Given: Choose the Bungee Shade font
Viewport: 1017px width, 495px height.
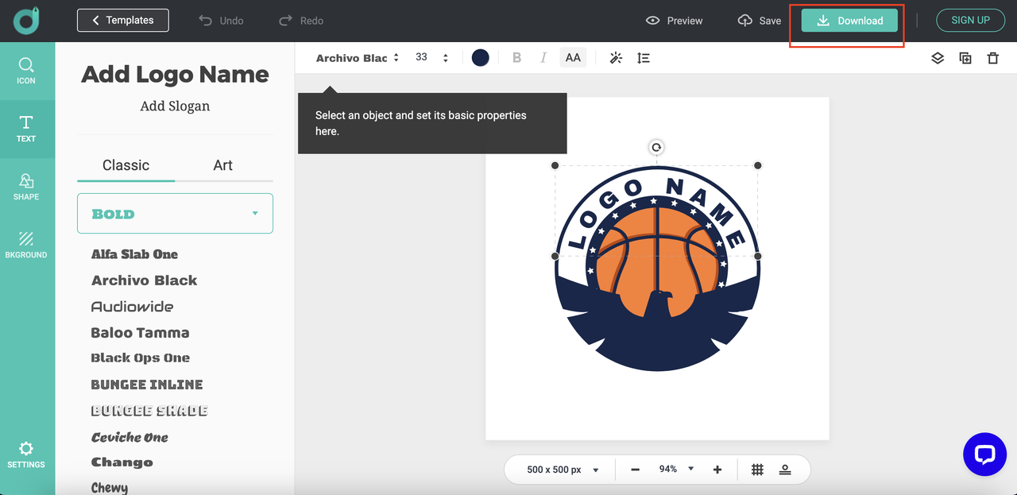Looking at the screenshot, I should pos(149,411).
